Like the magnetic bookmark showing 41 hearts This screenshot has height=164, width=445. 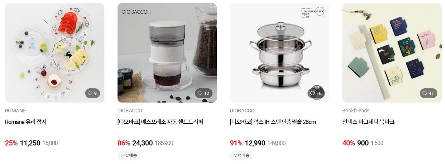click(x=428, y=93)
